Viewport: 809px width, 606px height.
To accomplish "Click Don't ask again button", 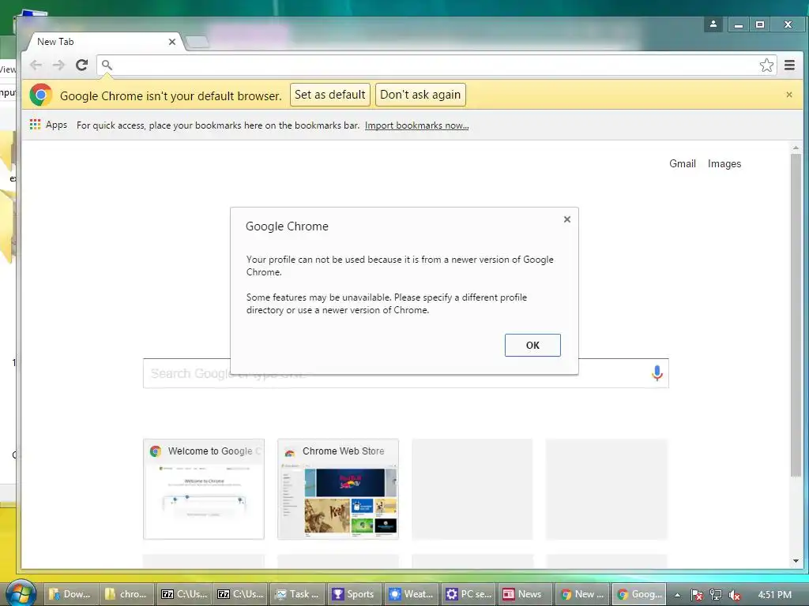I will click(x=420, y=95).
